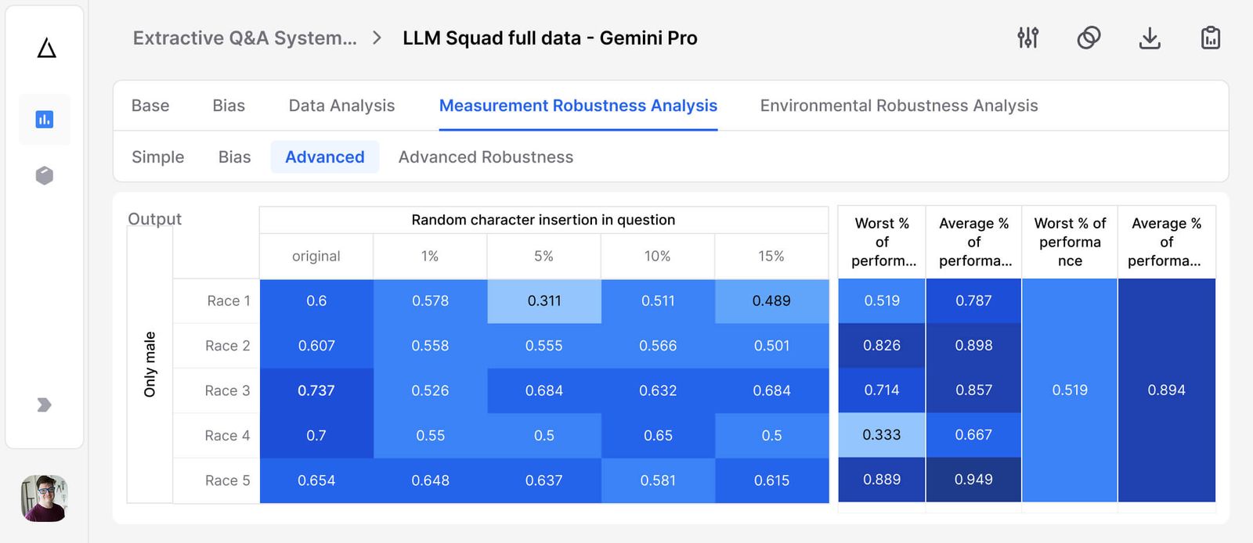
Task: Navigate to Extractive Q&A System breadcrumb
Action: point(244,38)
